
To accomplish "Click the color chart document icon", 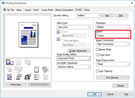I will point(9,77).
